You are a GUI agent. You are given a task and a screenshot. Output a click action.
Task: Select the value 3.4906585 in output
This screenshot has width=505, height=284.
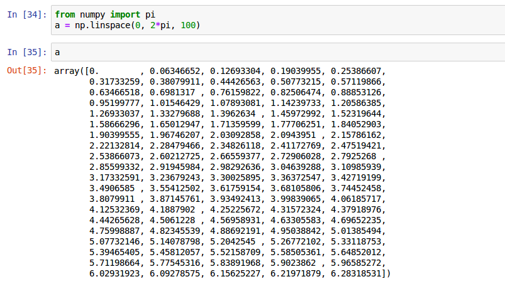pyautogui.click(x=112, y=188)
